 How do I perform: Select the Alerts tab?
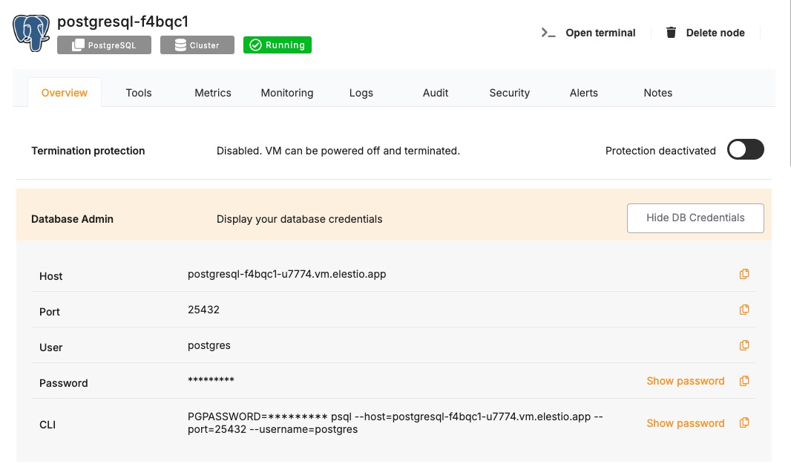(583, 93)
